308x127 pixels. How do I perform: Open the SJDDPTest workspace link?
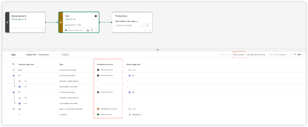[69, 19]
